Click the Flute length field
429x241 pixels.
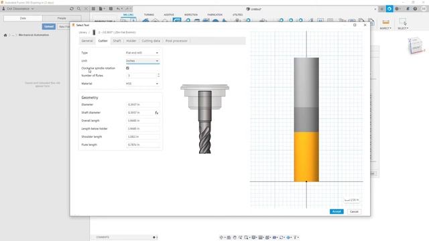143,145
